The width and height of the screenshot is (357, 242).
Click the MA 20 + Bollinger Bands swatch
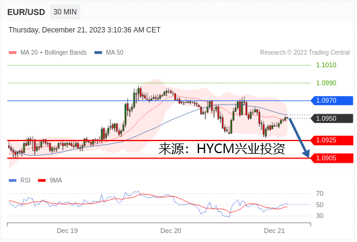13,52
